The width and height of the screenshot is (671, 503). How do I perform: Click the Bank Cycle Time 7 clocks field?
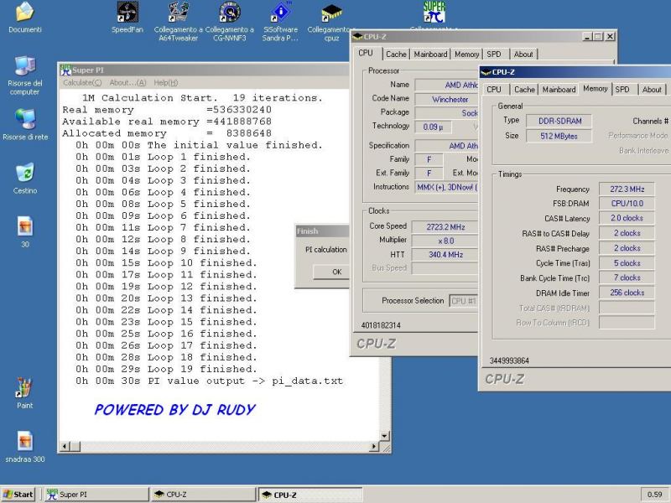coord(627,277)
